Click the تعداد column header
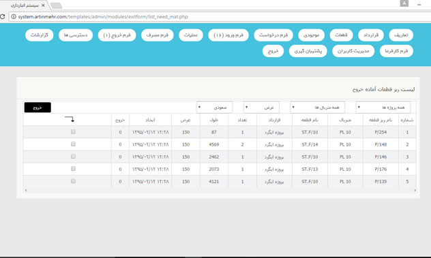 pos(243,120)
